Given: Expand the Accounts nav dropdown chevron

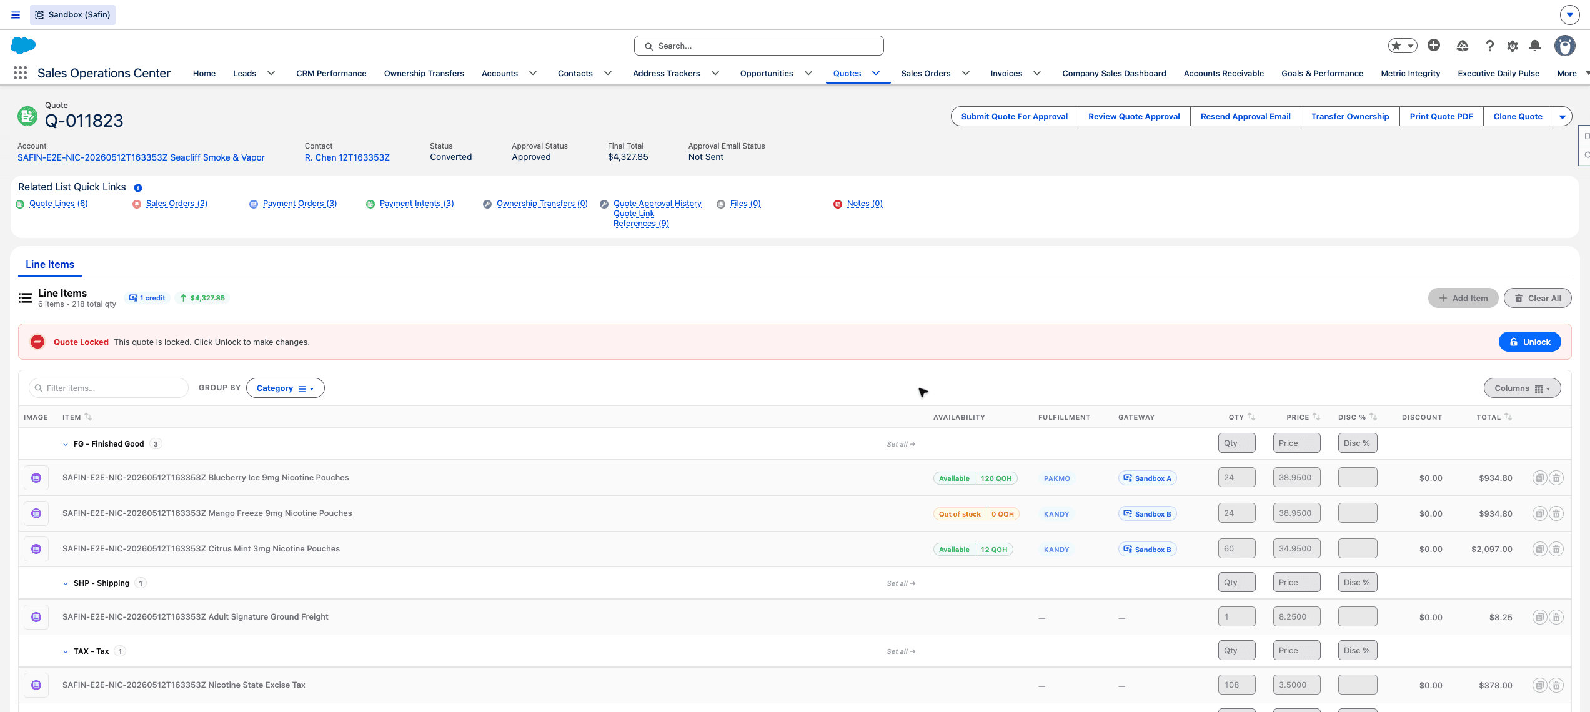Looking at the screenshot, I should click(533, 73).
